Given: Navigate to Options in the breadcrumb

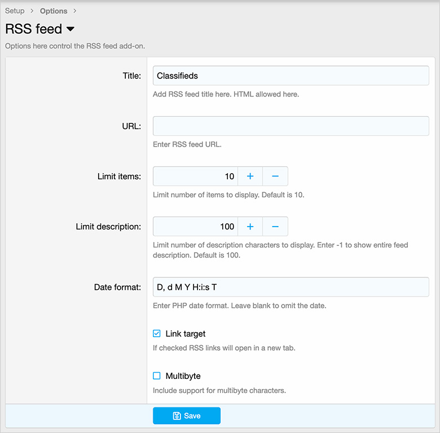Looking at the screenshot, I should pos(54,11).
